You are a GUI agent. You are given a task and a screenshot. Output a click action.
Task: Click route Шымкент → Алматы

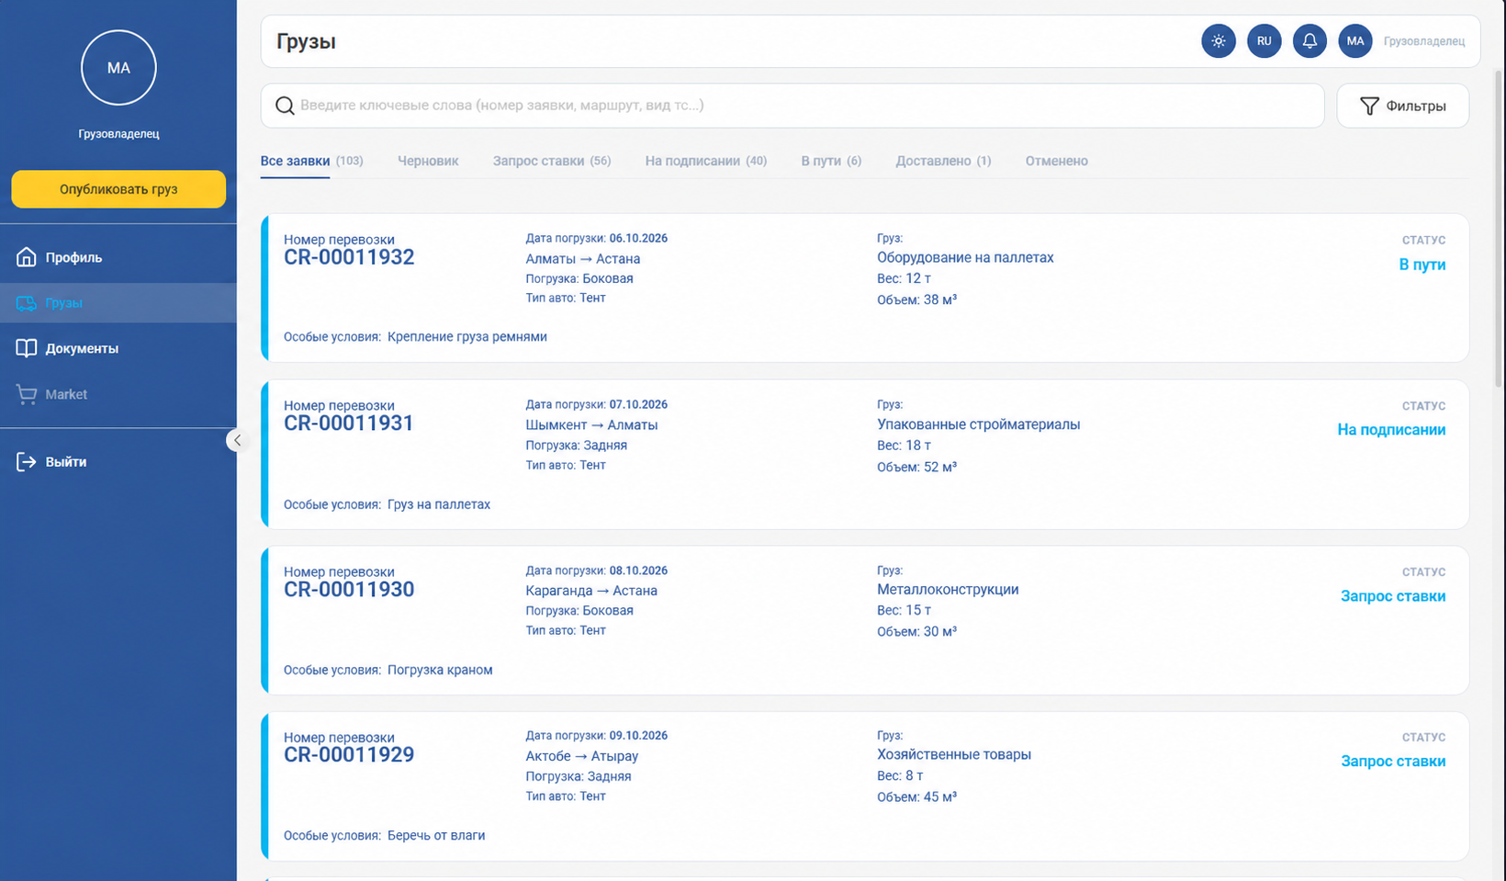[591, 425]
